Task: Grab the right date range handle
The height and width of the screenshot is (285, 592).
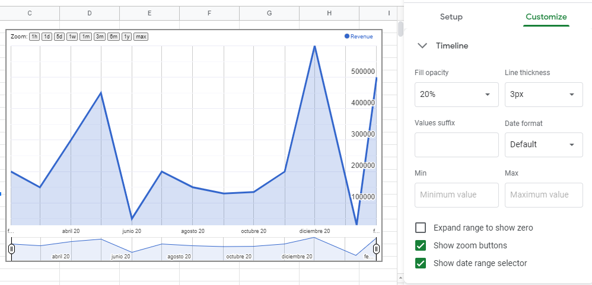Action: (x=375, y=250)
